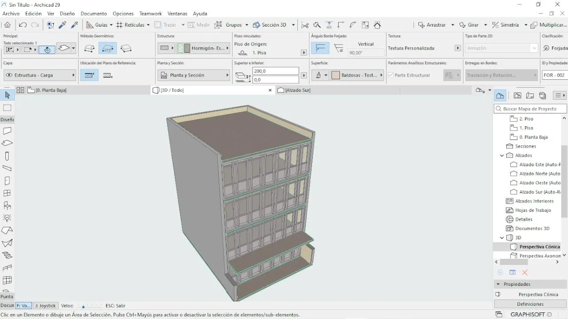This screenshot has height=319, width=568.
Task: Click the Definiciones button
Action: [x=530, y=304]
